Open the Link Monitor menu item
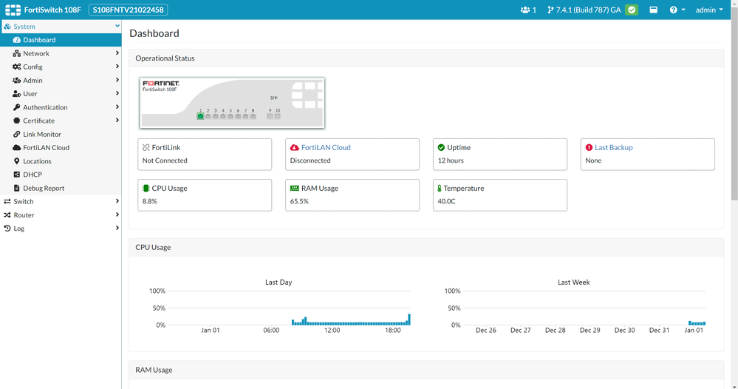 (x=42, y=135)
